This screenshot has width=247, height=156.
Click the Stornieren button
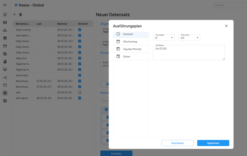point(177,143)
